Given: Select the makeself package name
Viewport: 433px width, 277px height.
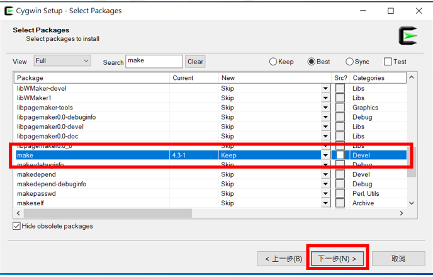Looking at the screenshot, I should [x=30, y=203].
